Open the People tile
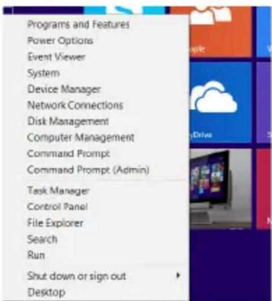 [221, 32]
